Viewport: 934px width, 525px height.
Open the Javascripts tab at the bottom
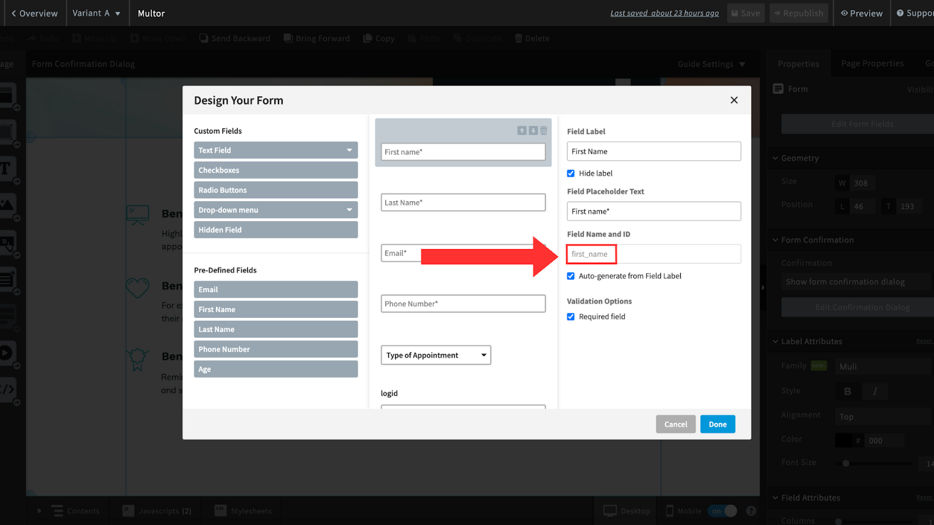click(x=156, y=510)
